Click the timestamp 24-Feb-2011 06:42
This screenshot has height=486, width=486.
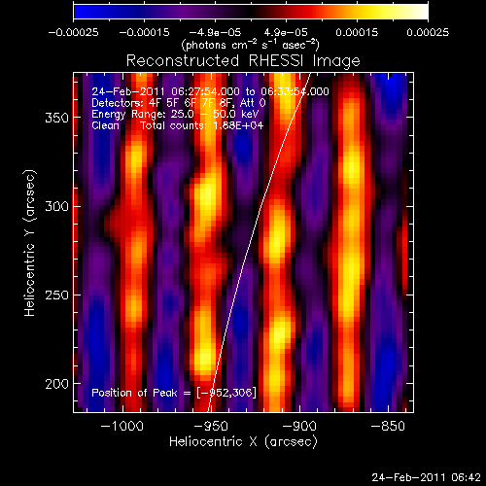point(426,477)
